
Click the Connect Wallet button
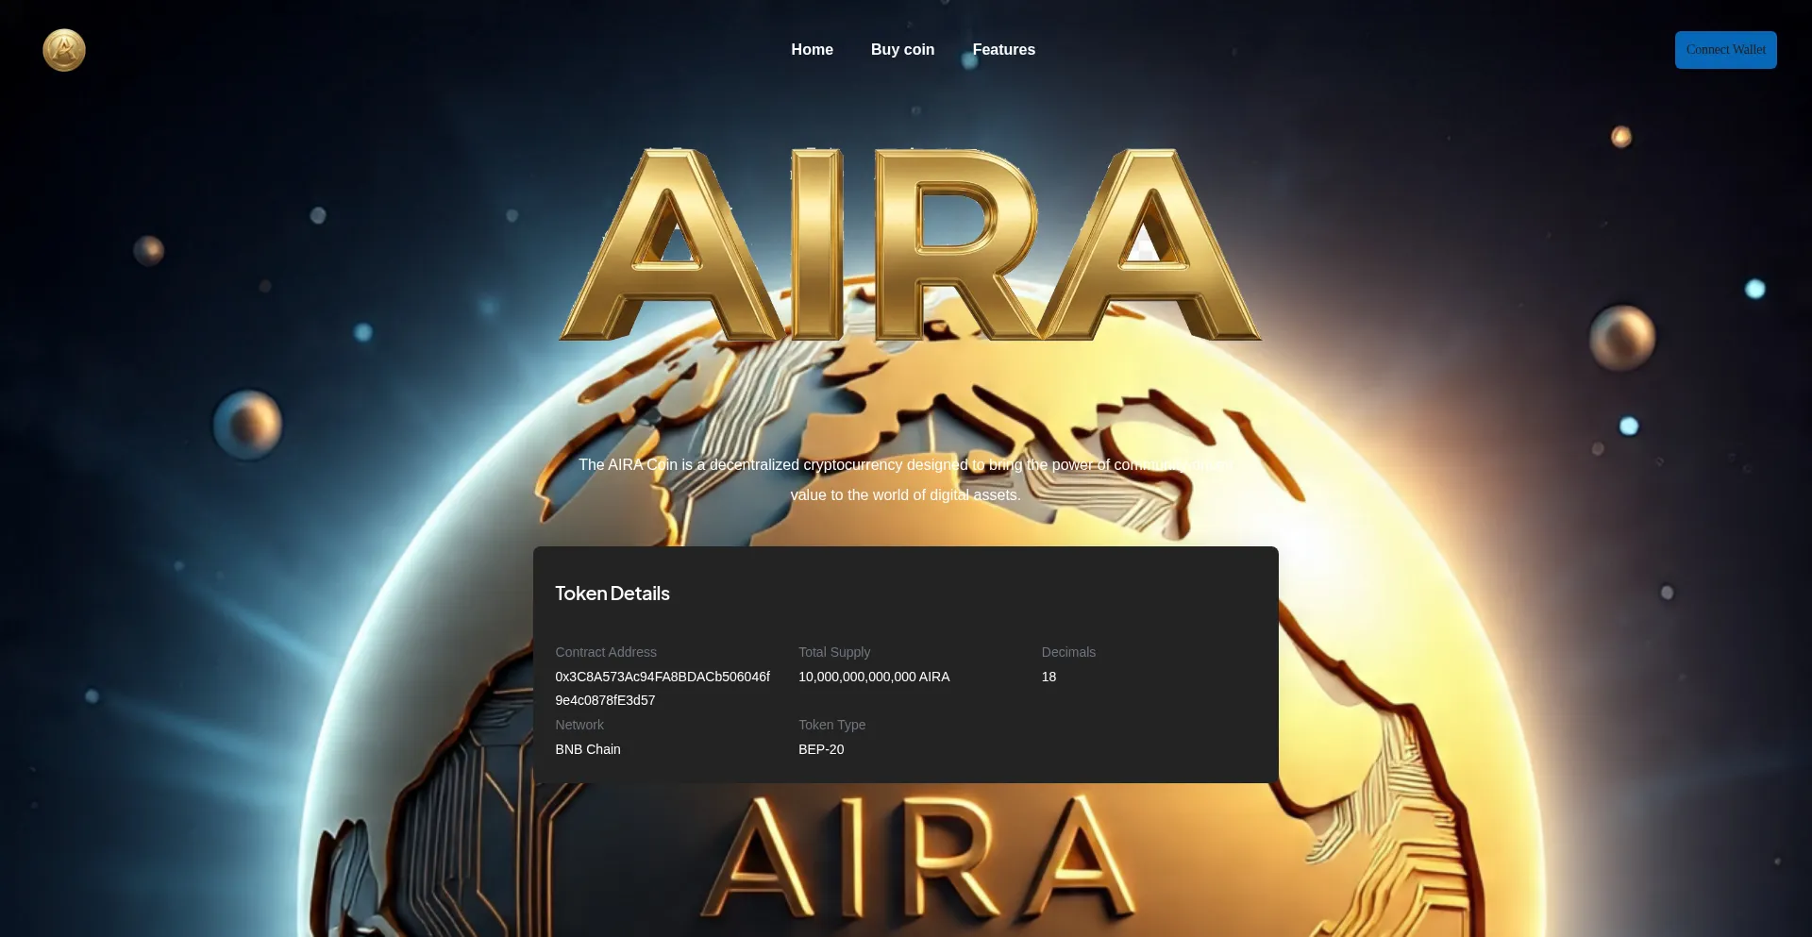point(1725,50)
